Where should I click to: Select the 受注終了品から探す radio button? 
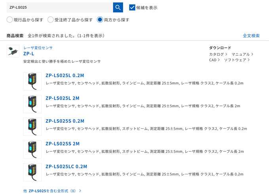(50, 20)
